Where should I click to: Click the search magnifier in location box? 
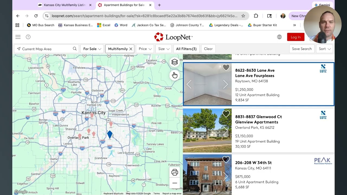click(x=75, y=49)
